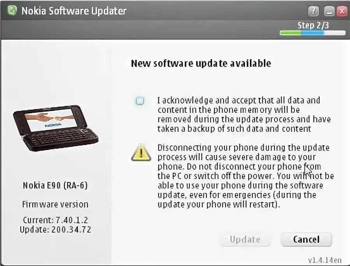Tick the data removal acknowledgement checkbox
The width and height of the screenshot is (350, 266).
pos(140,101)
